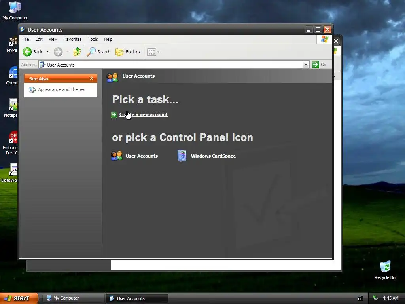Open the Help menu
The height and width of the screenshot is (304, 405).
coord(108,39)
